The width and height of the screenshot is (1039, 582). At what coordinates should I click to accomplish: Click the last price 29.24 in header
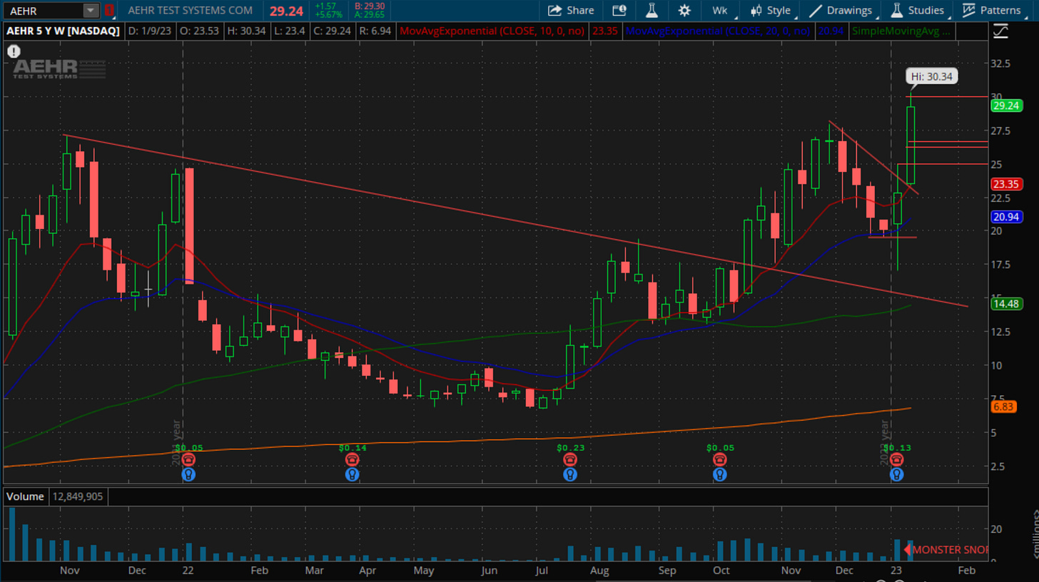pos(285,10)
